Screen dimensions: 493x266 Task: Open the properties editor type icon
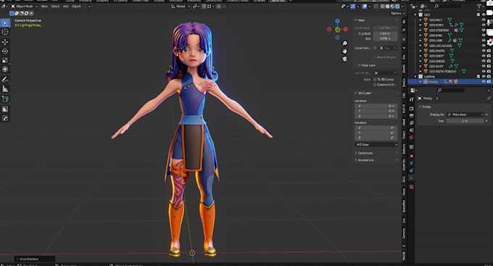[413, 91]
